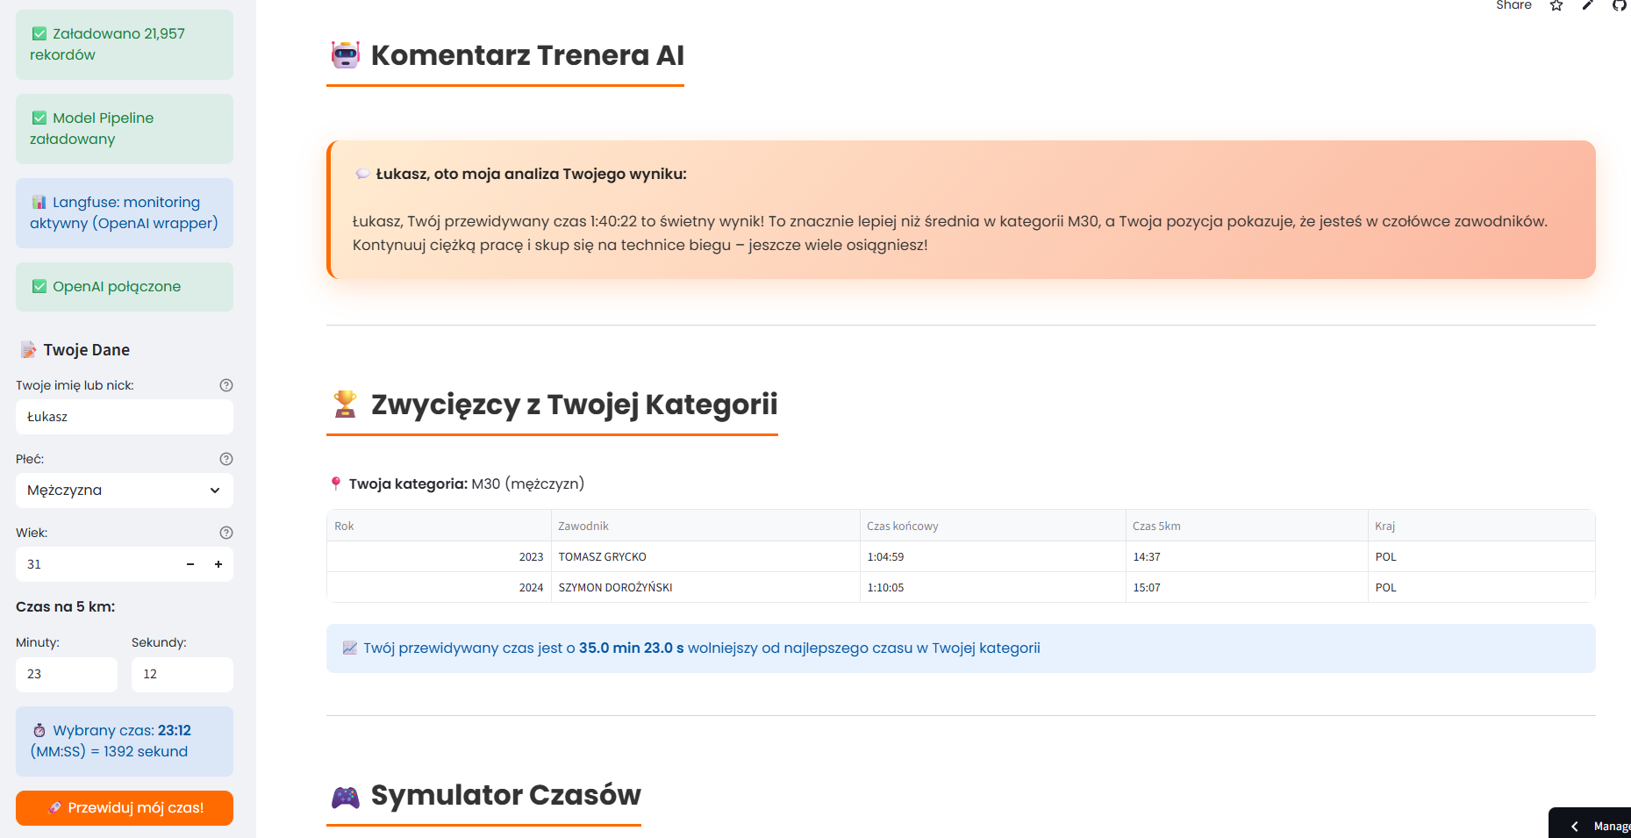Click the robot icon in Komentarz Trenera AI
The image size is (1631, 838).
coord(346,55)
